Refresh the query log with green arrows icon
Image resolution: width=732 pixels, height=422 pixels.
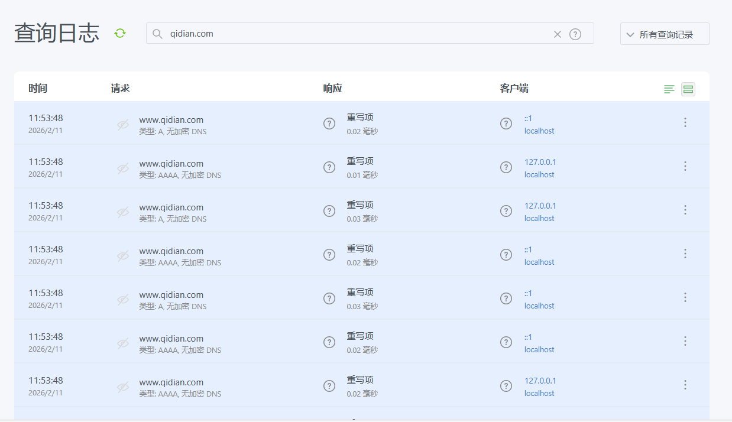click(120, 33)
